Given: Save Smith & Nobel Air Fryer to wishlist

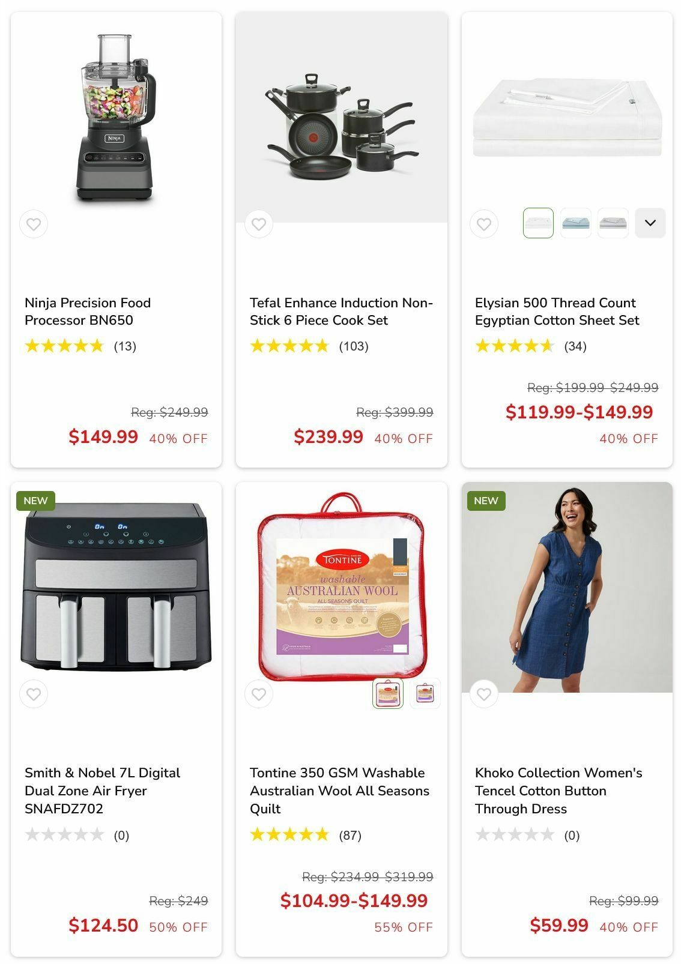Looking at the screenshot, I should click(x=34, y=694).
